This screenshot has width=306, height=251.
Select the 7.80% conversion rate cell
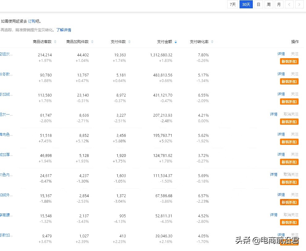[203, 55]
